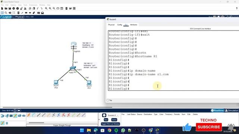Switch to Logical workspace view
Image resolution: width=239 pixels, height=134 pixels.
click(6, 17)
